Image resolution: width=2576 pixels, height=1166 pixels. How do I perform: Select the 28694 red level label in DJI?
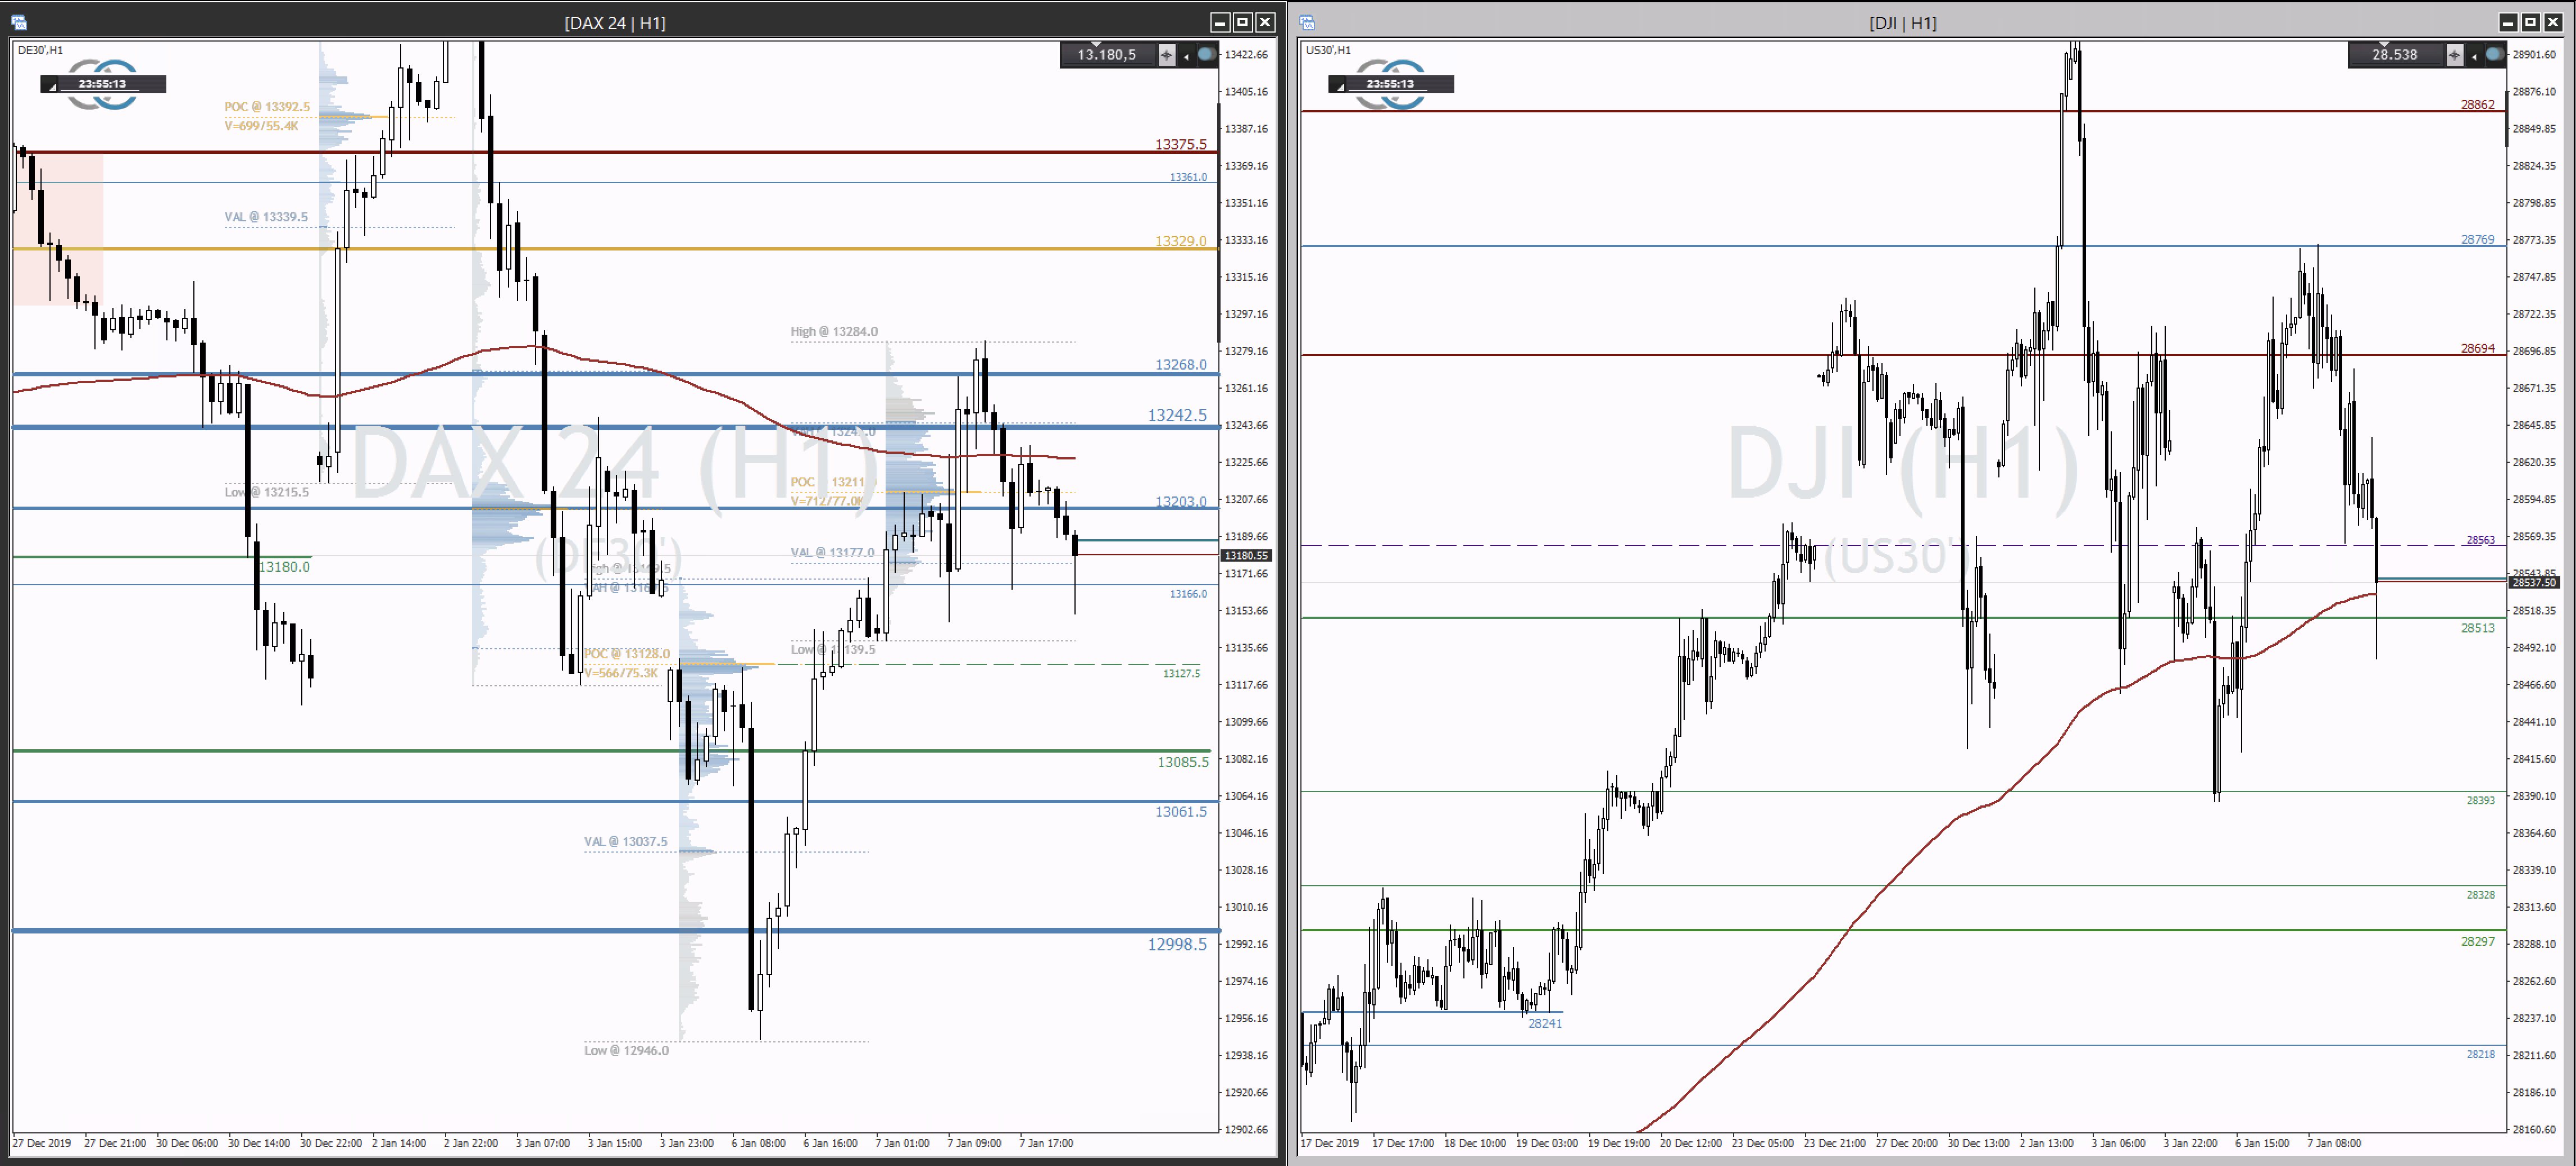click(2477, 349)
